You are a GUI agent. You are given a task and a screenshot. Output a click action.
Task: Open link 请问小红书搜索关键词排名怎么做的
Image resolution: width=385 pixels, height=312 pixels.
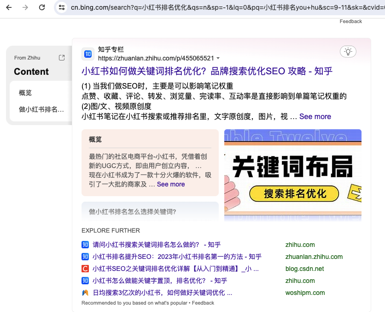tap(157, 245)
